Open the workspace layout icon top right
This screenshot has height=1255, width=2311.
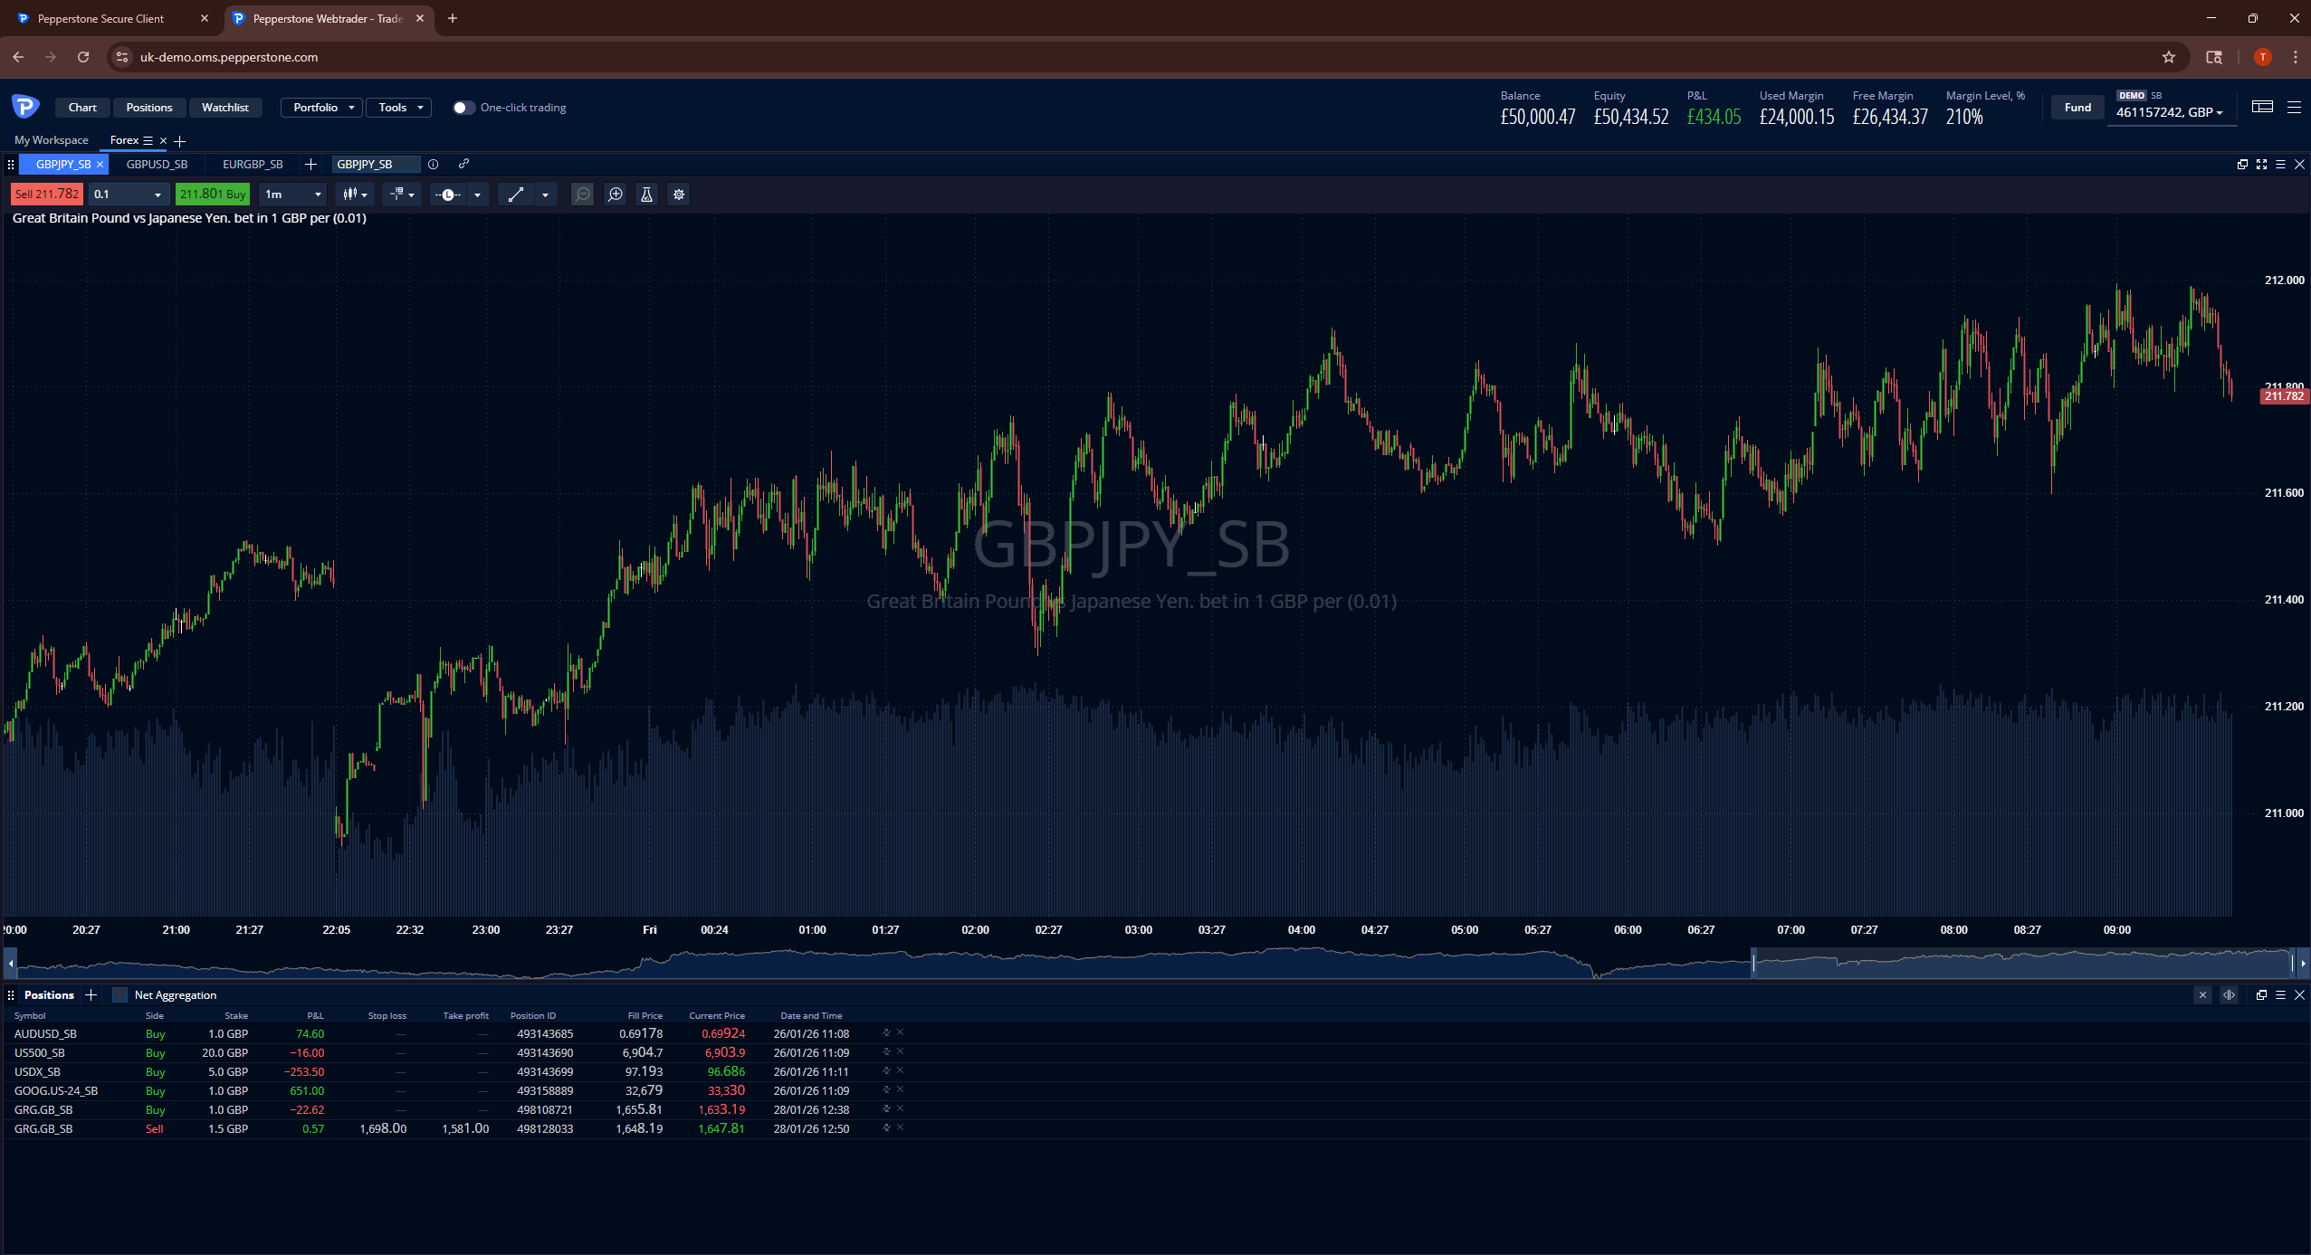coord(2262,107)
